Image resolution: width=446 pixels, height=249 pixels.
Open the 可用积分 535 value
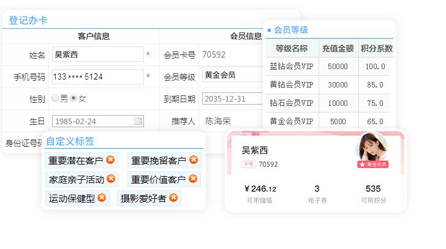point(373,189)
